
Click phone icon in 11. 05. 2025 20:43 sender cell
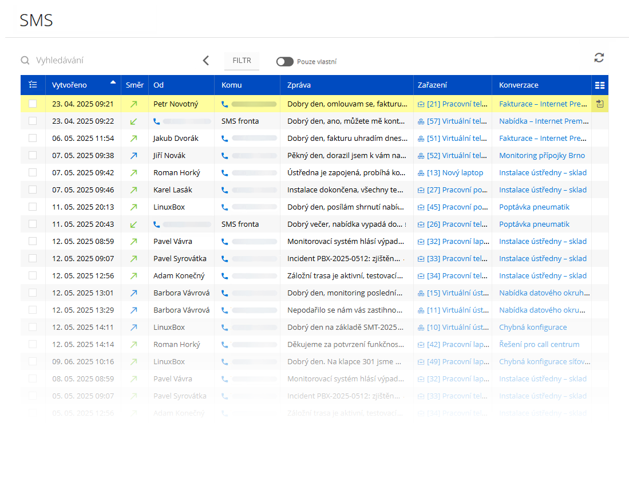pyautogui.click(x=156, y=224)
